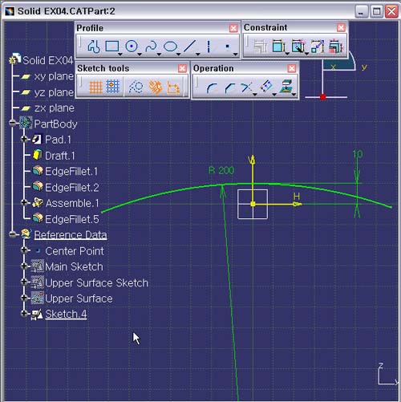401x402 pixels.
Task: Toggle Snap to Point in Sketch tools
Action: (113, 87)
